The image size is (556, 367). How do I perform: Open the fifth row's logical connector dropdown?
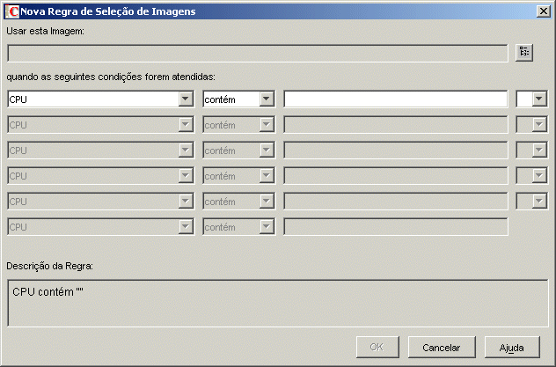click(x=538, y=202)
